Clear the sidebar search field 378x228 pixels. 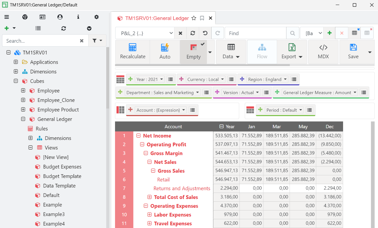click(82, 41)
